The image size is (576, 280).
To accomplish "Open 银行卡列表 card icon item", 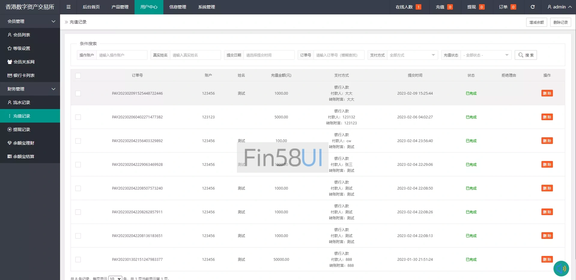I will 24,75.
